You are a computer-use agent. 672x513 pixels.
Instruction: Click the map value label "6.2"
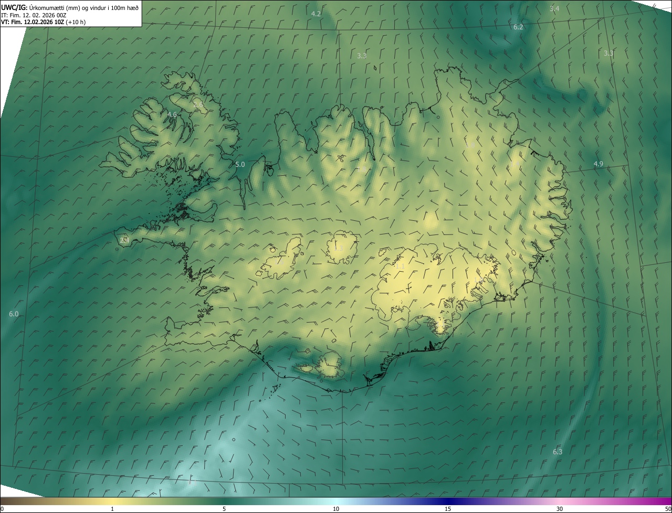tap(518, 27)
